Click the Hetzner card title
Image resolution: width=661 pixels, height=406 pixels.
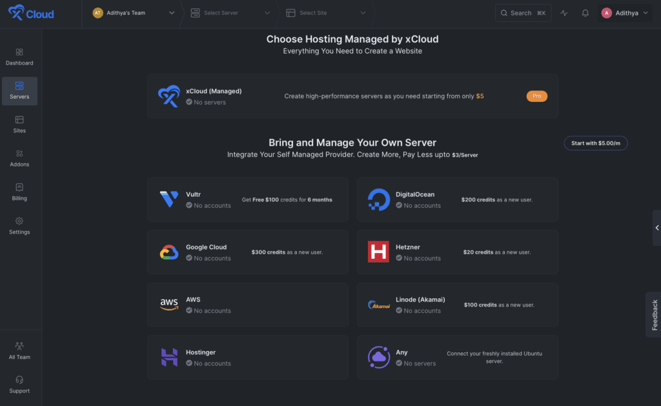408,247
